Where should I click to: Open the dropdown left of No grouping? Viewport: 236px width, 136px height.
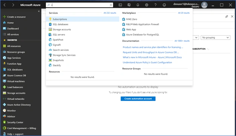pyautogui.click(x=196, y=38)
